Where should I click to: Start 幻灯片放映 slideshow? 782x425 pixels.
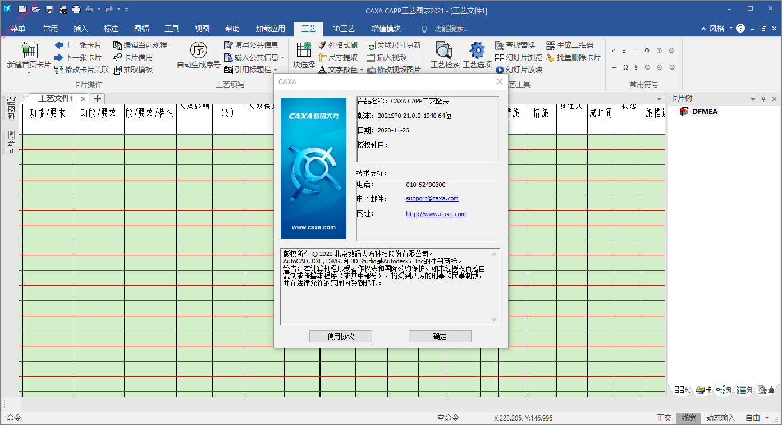pos(519,70)
